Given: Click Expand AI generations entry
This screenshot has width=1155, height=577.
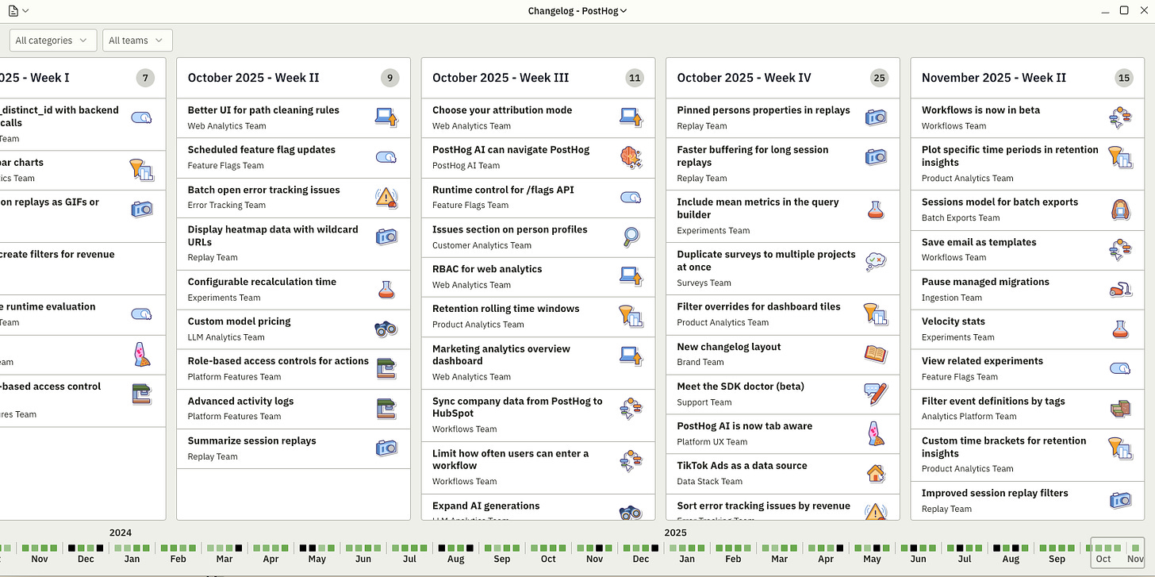Looking at the screenshot, I should tap(538, 507).
